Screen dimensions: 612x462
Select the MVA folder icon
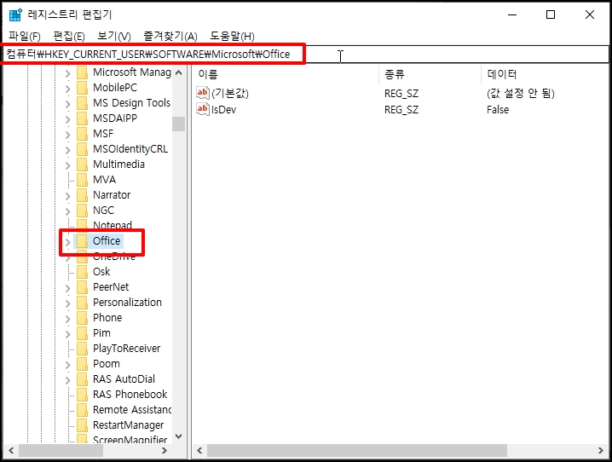(82, 180)
